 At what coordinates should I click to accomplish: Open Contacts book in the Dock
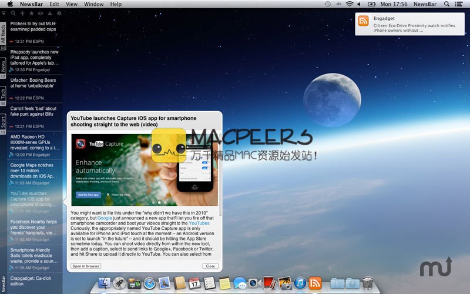click(180, 283)
